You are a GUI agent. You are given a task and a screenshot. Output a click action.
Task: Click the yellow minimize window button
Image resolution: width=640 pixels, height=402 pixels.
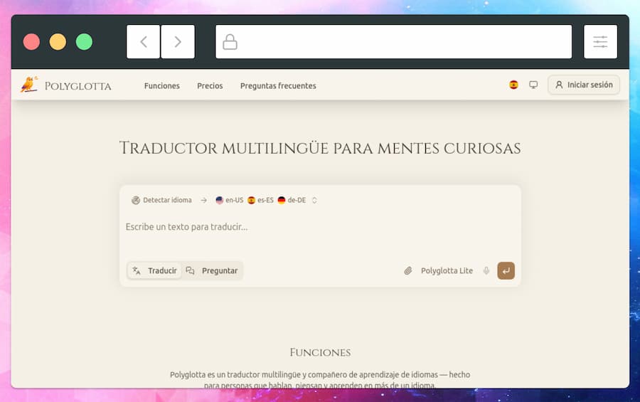click(x=58, y=42)
